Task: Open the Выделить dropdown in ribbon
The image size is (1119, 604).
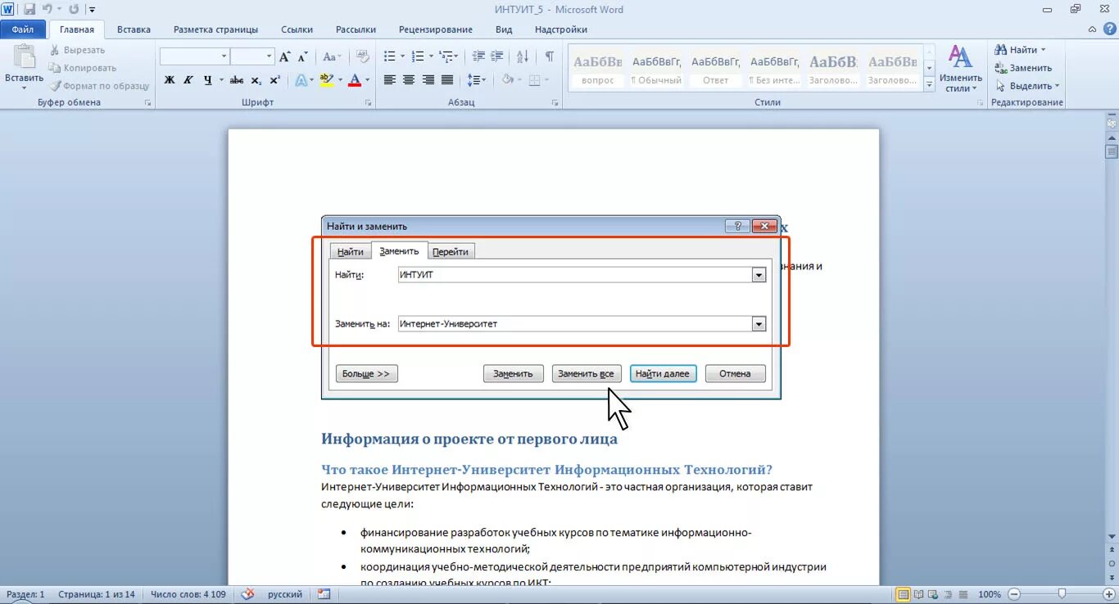Action: [1027, 85]
